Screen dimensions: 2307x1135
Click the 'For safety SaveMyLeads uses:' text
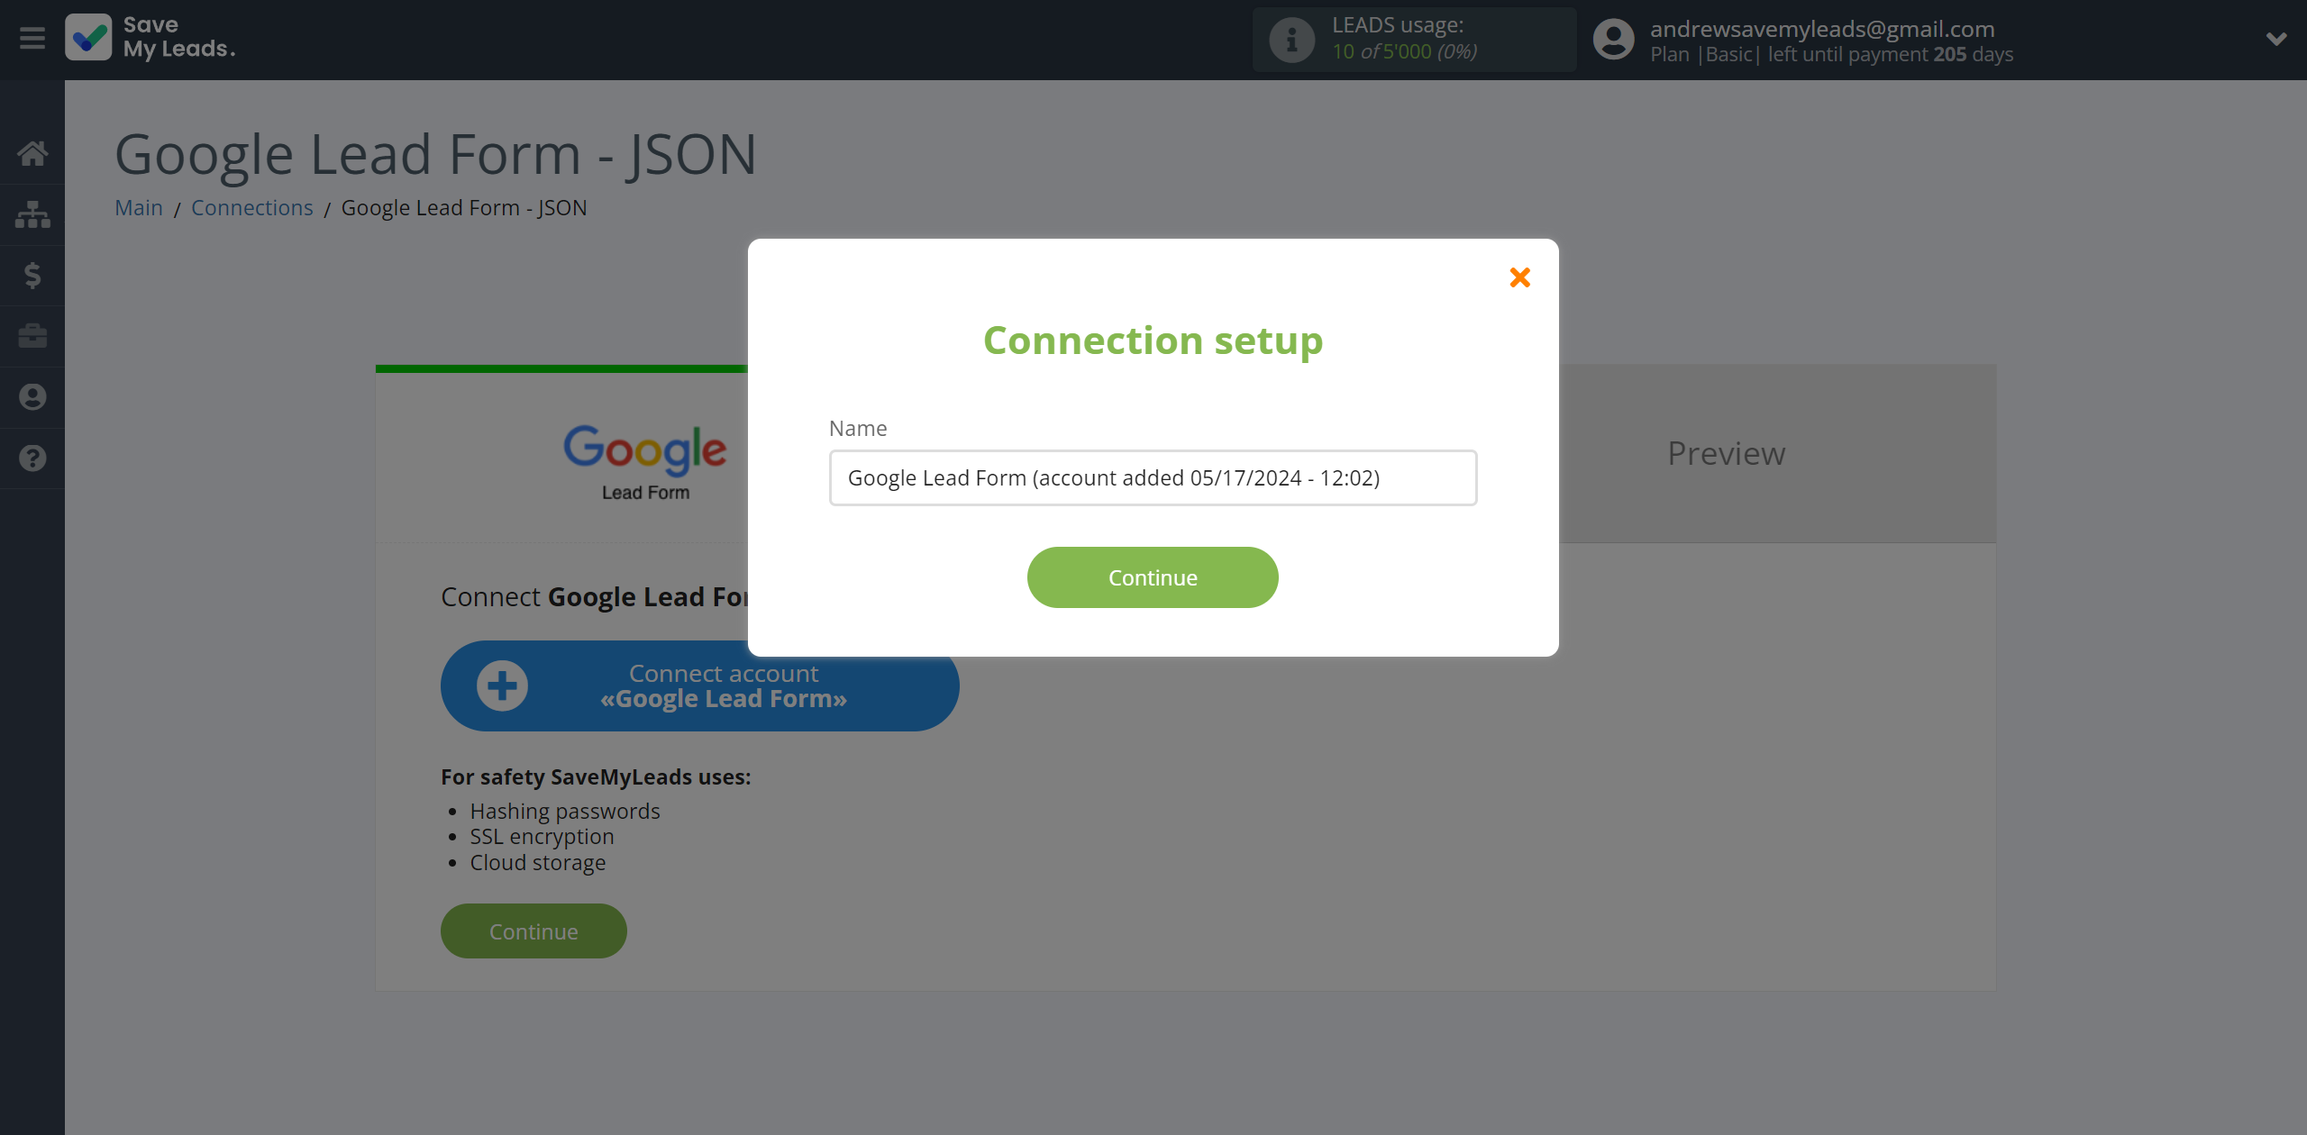click(596, 777)
